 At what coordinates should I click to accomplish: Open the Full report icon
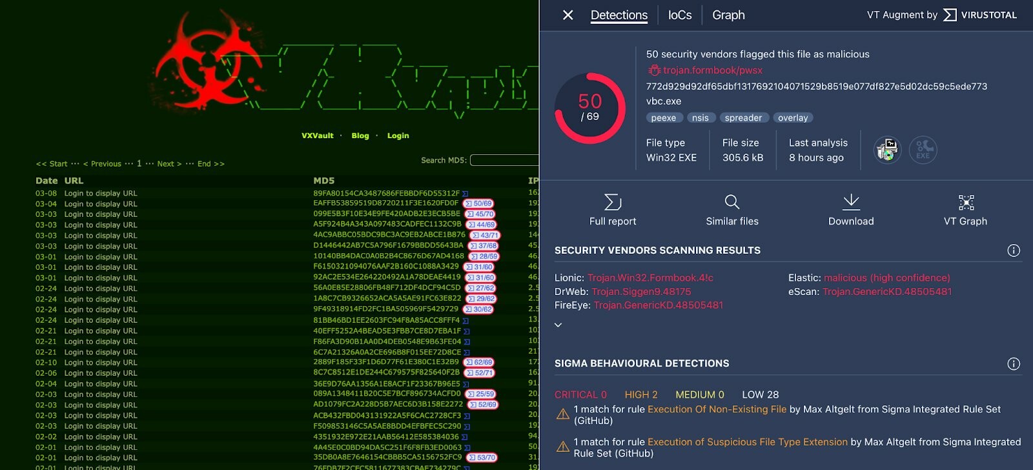(x=613, y=202)
